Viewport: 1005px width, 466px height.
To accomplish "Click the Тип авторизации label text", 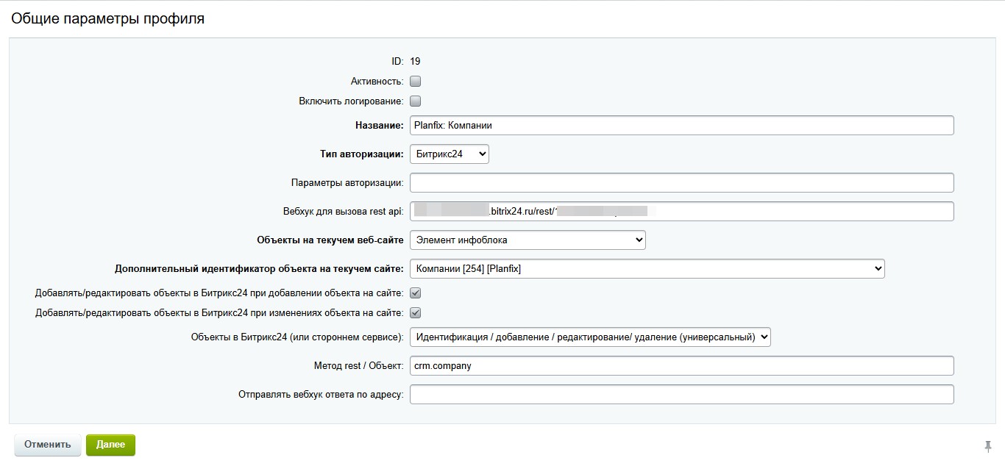I will pos(358,154).
